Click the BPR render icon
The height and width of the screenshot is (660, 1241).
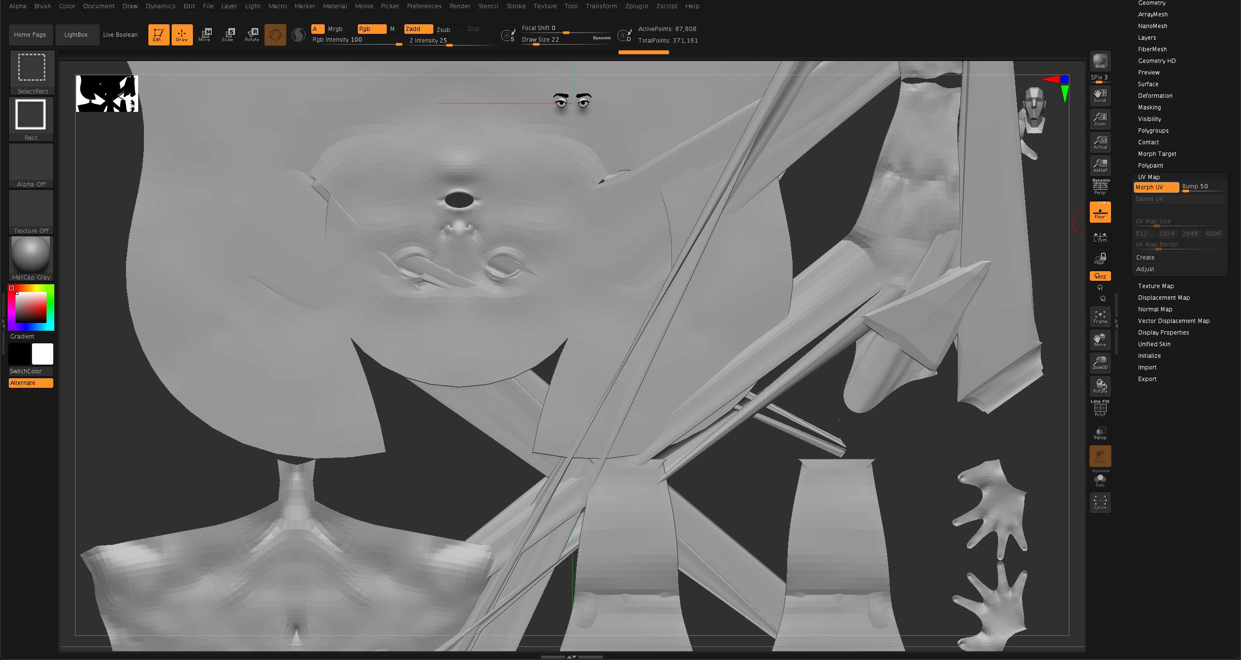click(x=1100, y=61)
